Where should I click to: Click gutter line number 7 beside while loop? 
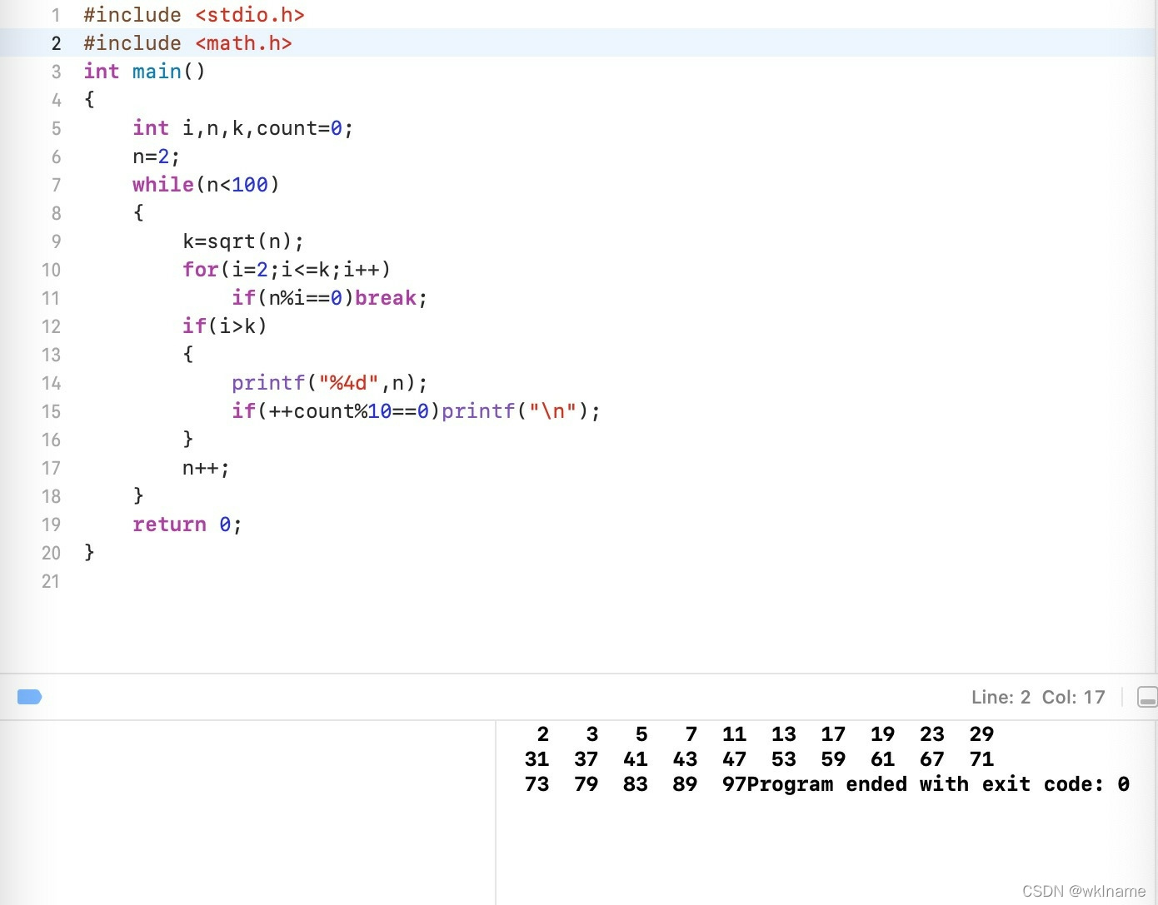pos(56,185)
